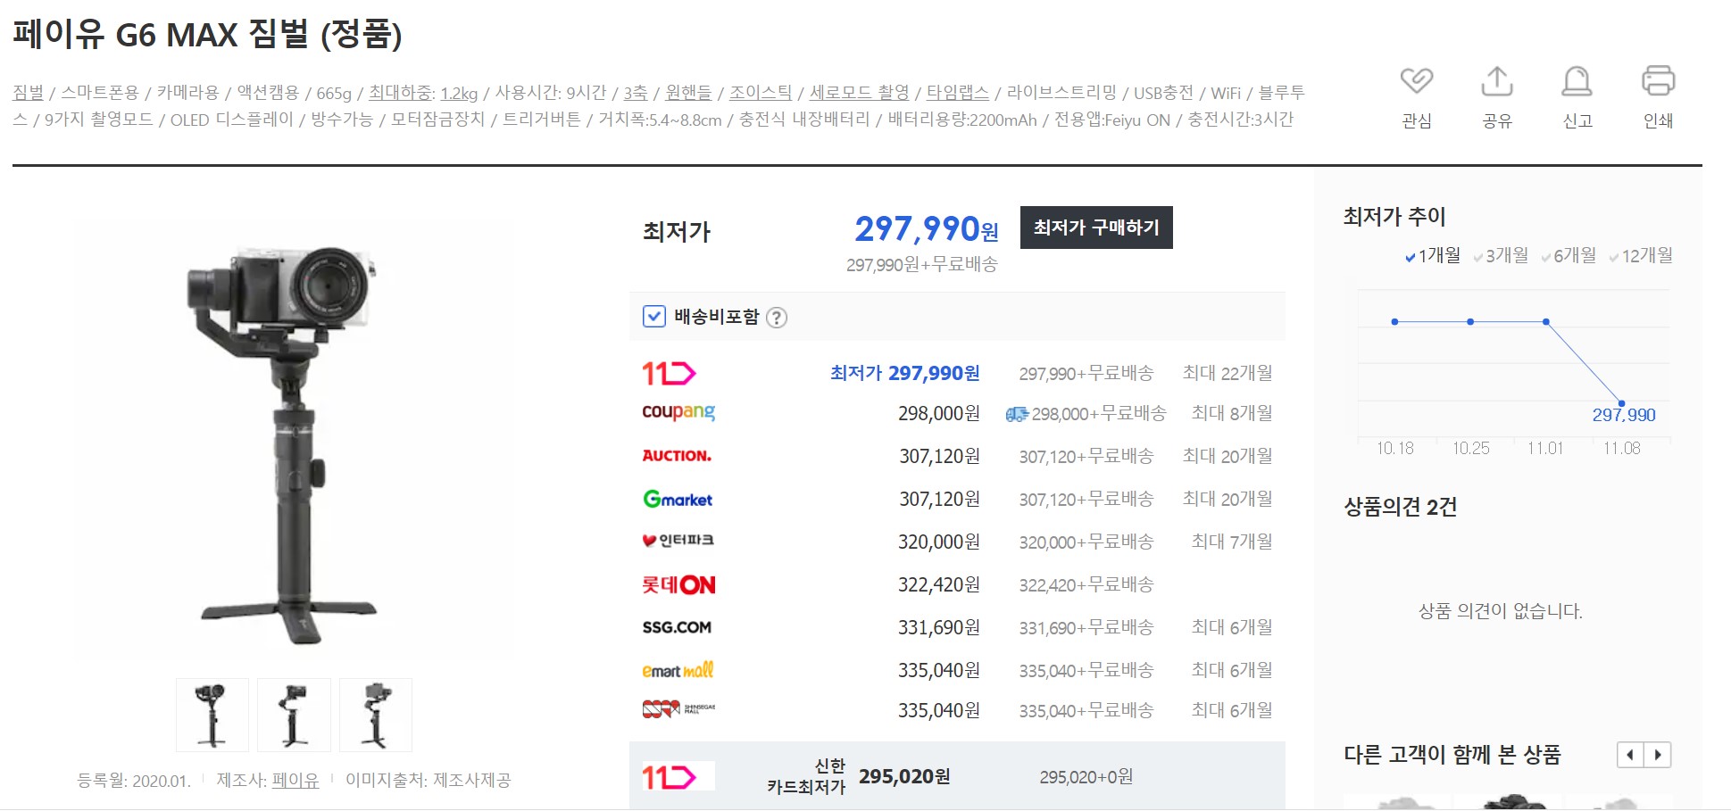Open the Shinsegae mall store logo
This screenshot has height=811, width=1731.
point(678,709)
